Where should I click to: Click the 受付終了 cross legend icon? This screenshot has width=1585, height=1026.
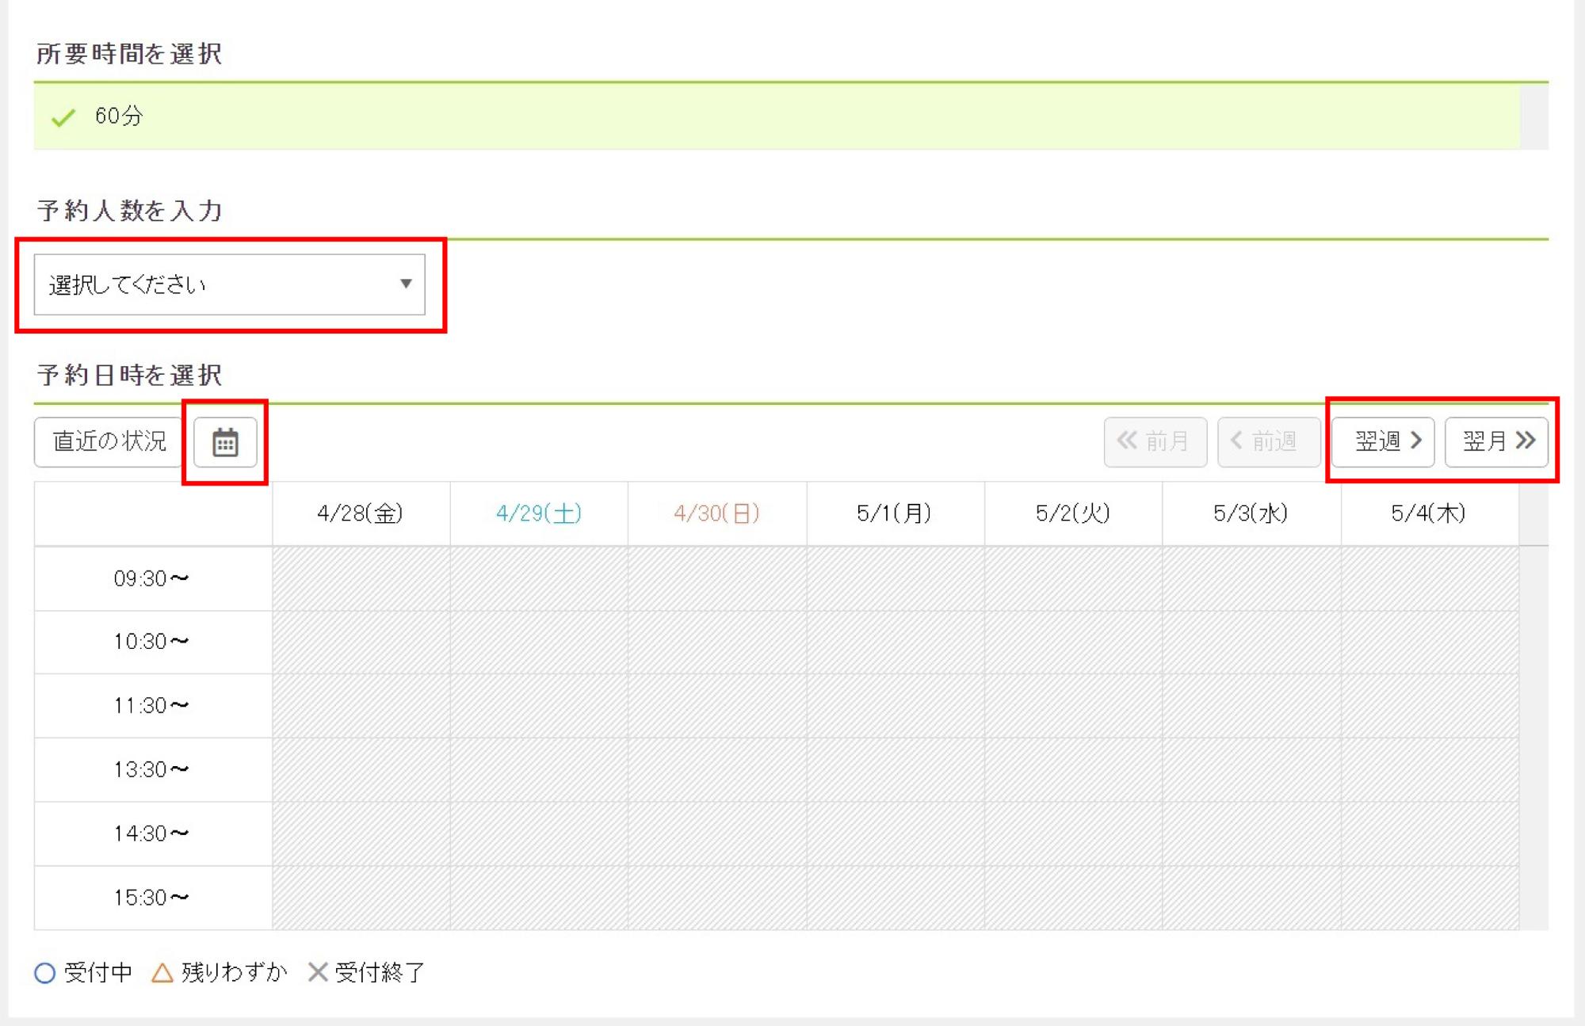pyautogui.click(x=318, y=972)
